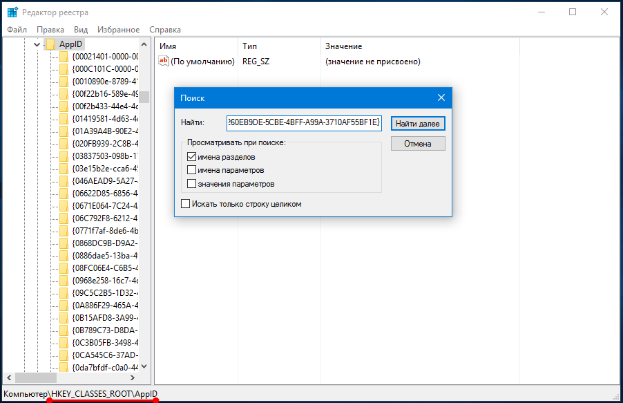Tick the 'значения параметров' checkbox
The image size is (623, 403).
tap(192, 184)
